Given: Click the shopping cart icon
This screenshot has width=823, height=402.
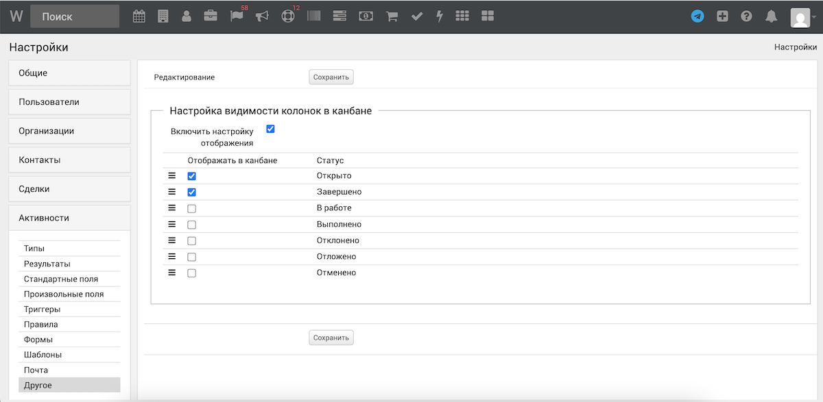Looking at the screenshot, I should pyautogui.click(x=392, y=16).
